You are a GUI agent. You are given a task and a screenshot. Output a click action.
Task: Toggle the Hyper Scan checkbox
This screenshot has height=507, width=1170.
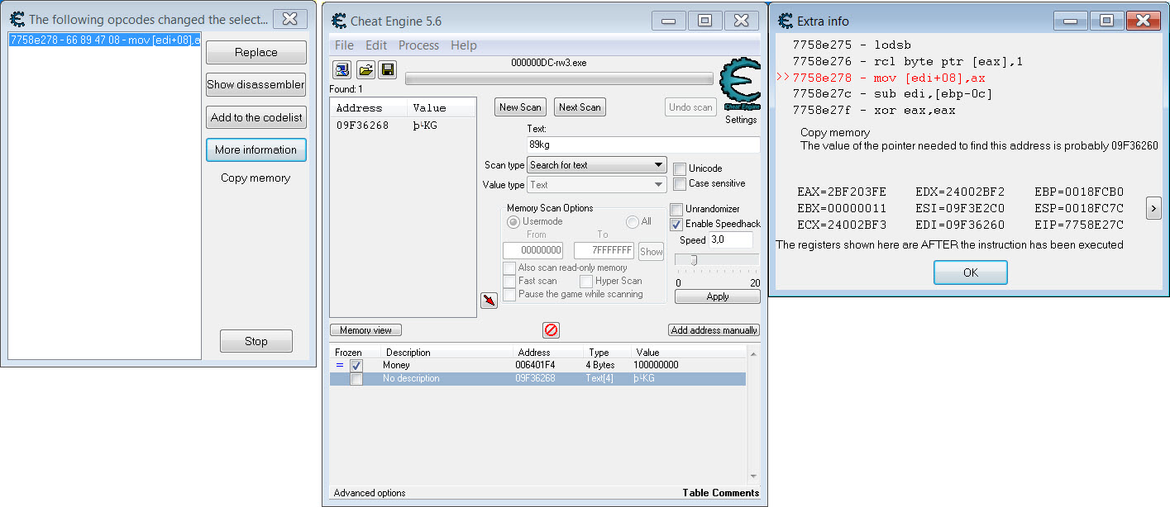tap(586, 281)
